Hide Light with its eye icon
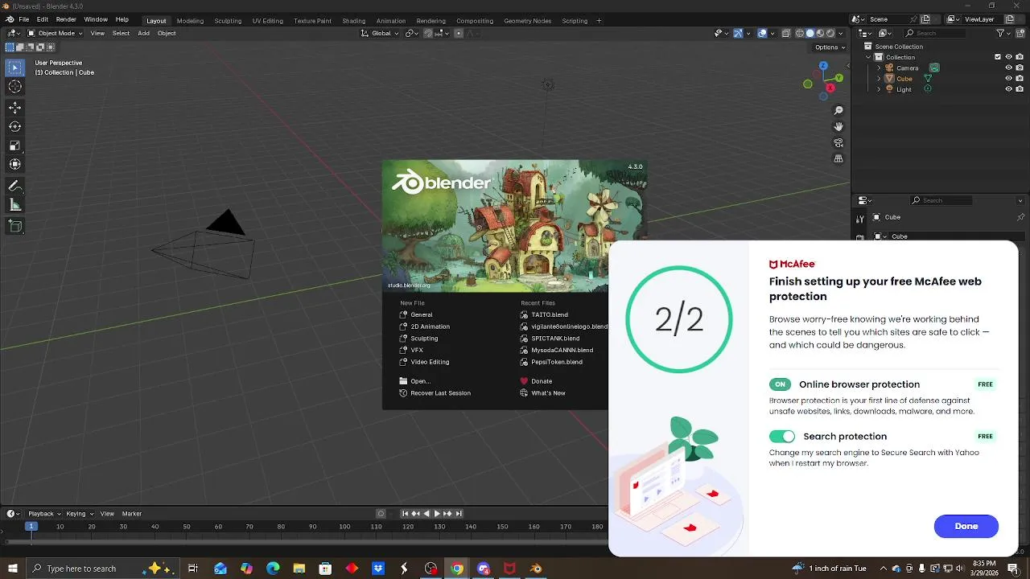The height and width of the screenshot is (579, 1030). pyautogui.click(x=1008, y=89)
